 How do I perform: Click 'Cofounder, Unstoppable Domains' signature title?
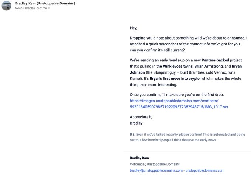point(154,164)
